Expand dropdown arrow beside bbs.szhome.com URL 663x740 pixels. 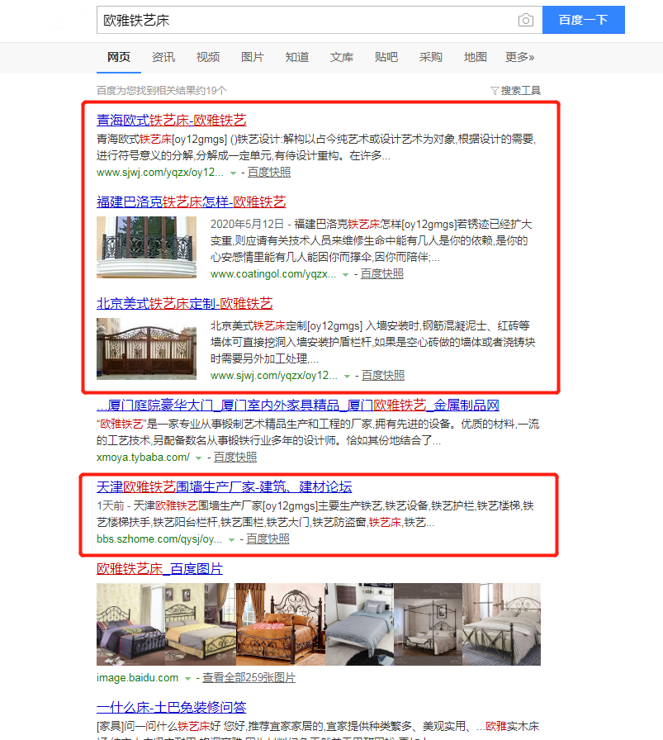tap(232, 539)
